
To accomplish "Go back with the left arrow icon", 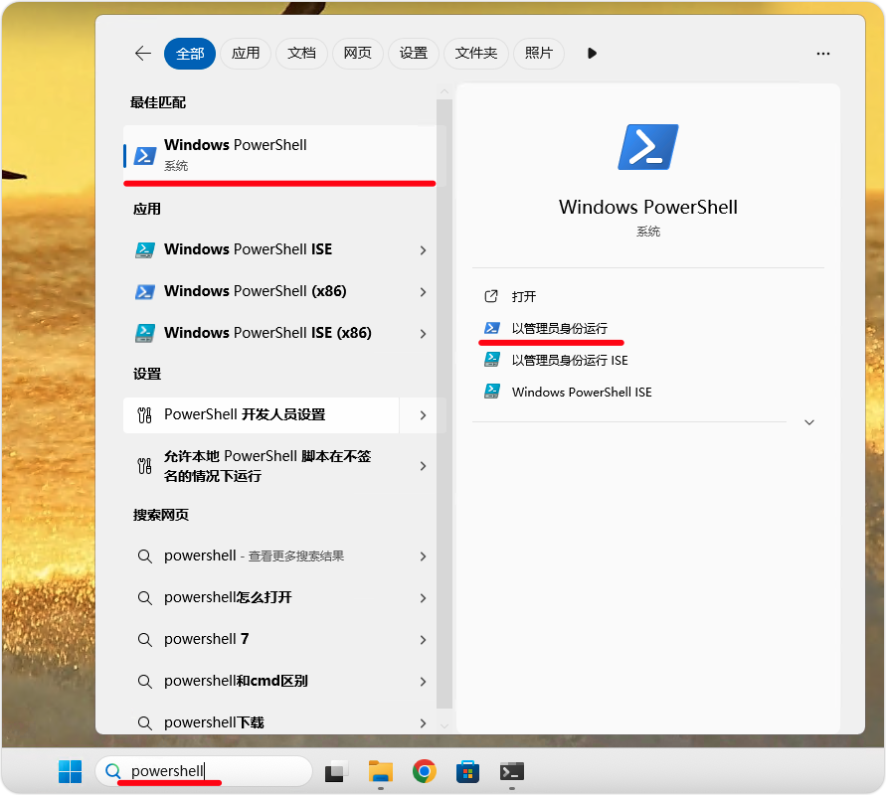I will pyautogui.click(x=143, y=54).
